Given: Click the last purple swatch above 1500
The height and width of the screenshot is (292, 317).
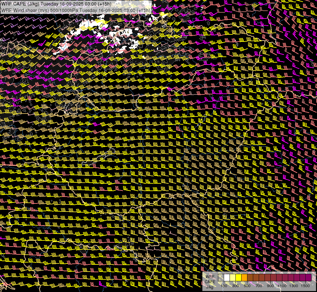Looking at the screenshot, I should 309,278.
